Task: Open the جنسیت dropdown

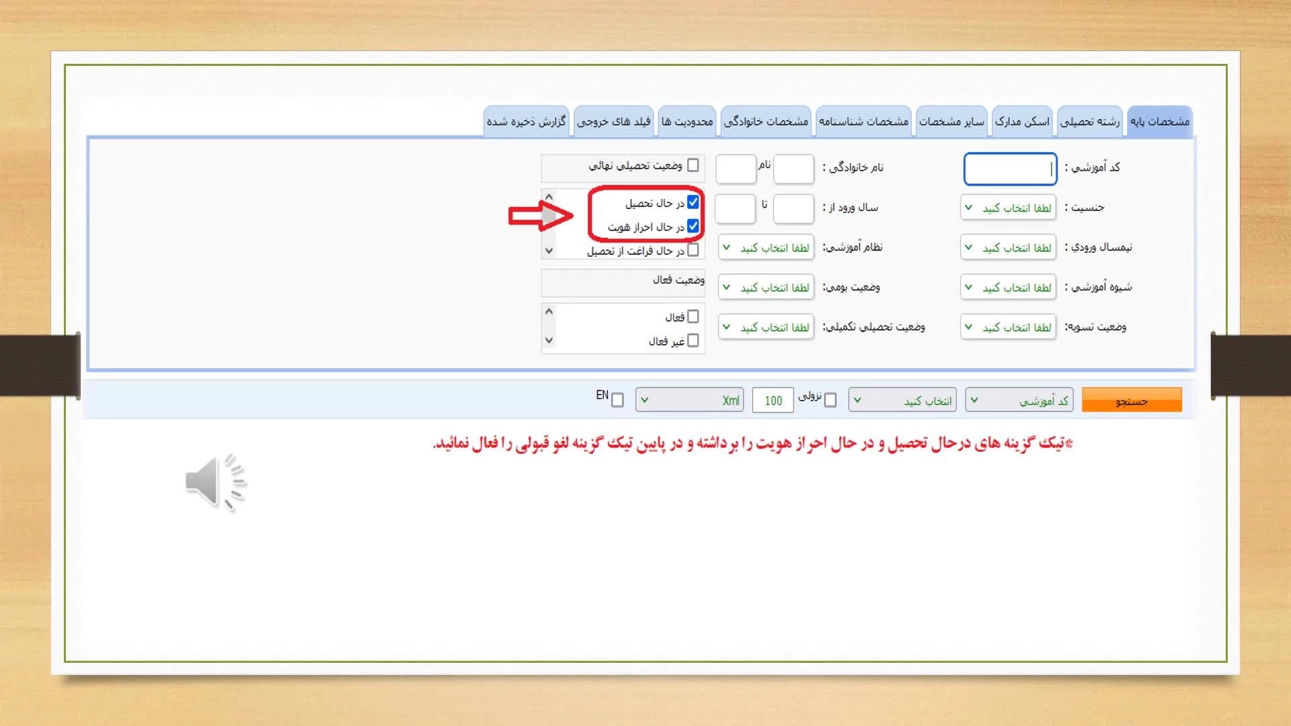Action: [x=1008, y=208]
